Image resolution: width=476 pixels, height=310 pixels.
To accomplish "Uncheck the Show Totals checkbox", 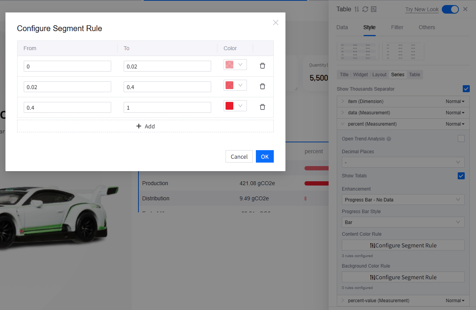I will point(461,176).
